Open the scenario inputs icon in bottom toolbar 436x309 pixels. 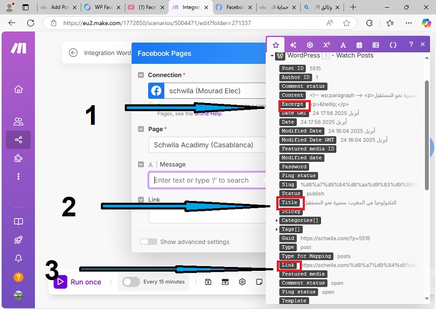(225, 282)
